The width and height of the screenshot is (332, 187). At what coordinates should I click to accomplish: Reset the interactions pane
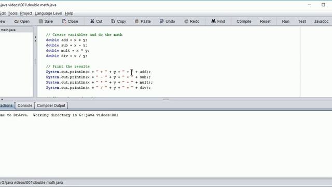point(265,21)
